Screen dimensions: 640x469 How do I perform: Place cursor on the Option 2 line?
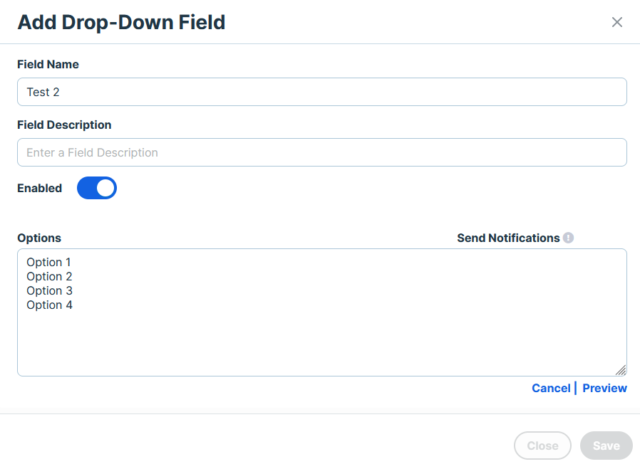click(x=49, y=276)
